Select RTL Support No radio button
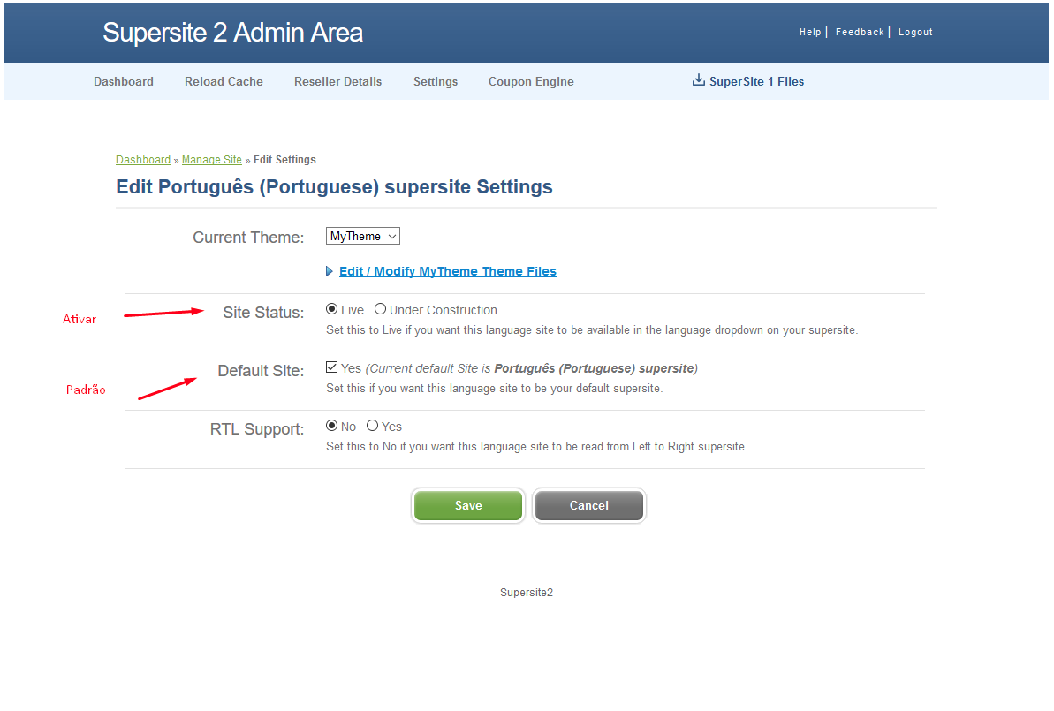This screenshot has width=1054, height=711. click(x=331, y=426)
